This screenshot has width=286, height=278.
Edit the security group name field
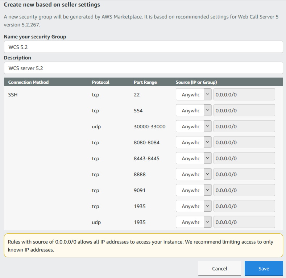click(x=143, y=47)
